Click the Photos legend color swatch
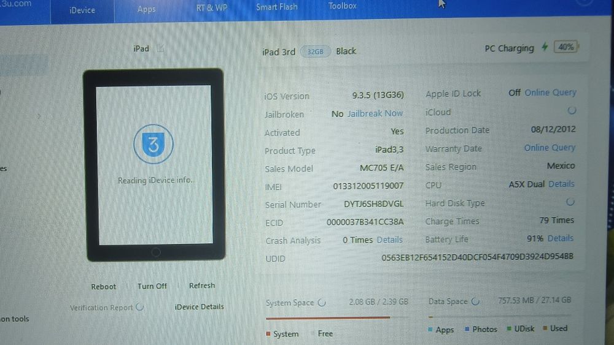The width and height of the screenshot is (614, 345). [x=467, y=329]
